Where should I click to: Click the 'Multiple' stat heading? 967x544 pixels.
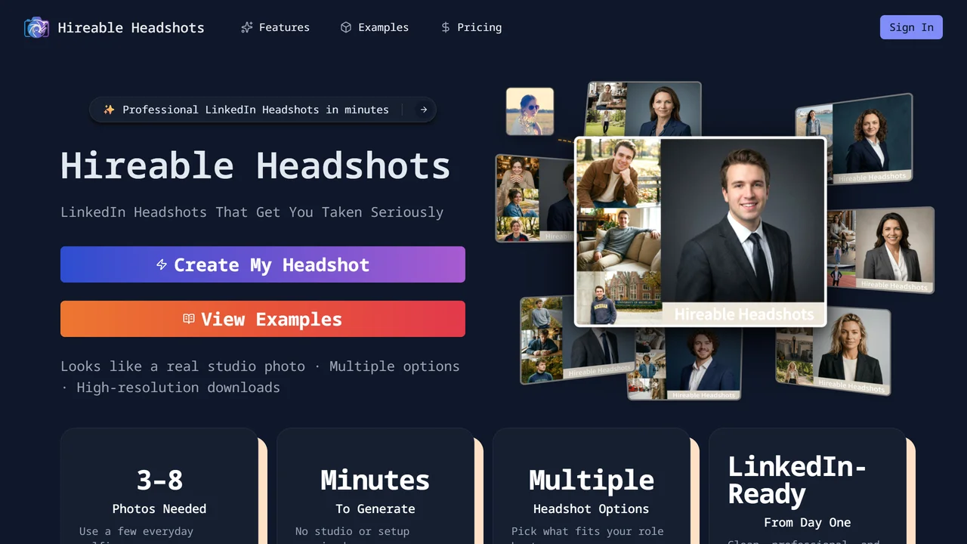pyautogui.click(x=592, y=480)
